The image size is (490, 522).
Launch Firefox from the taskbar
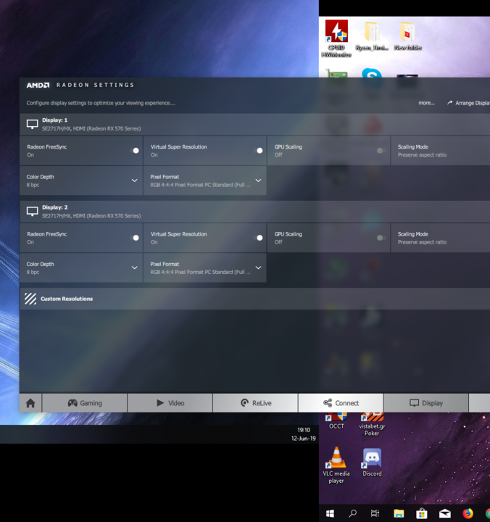coord(468,514)
